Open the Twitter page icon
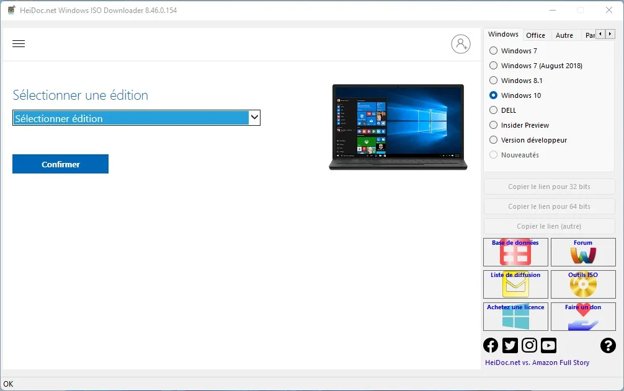 coord(510,345)
